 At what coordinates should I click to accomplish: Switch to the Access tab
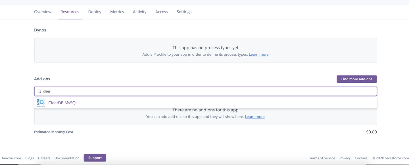pyautogui.click(x=161, y=12)
